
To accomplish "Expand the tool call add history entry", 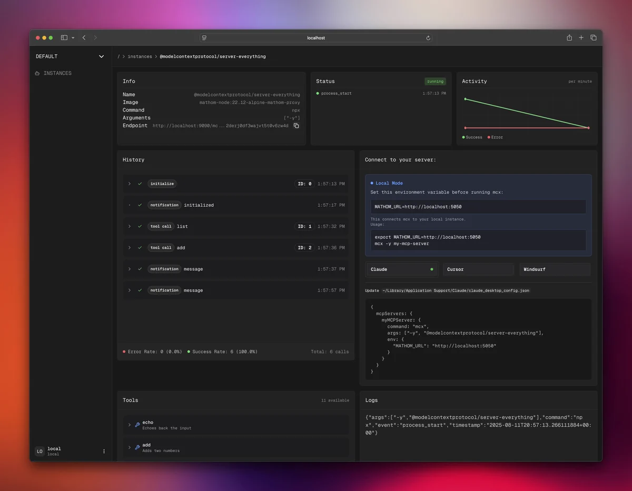I will [x=130, y=247].
